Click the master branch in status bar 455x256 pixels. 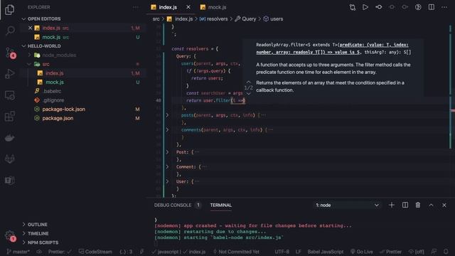tap(18, 252)
